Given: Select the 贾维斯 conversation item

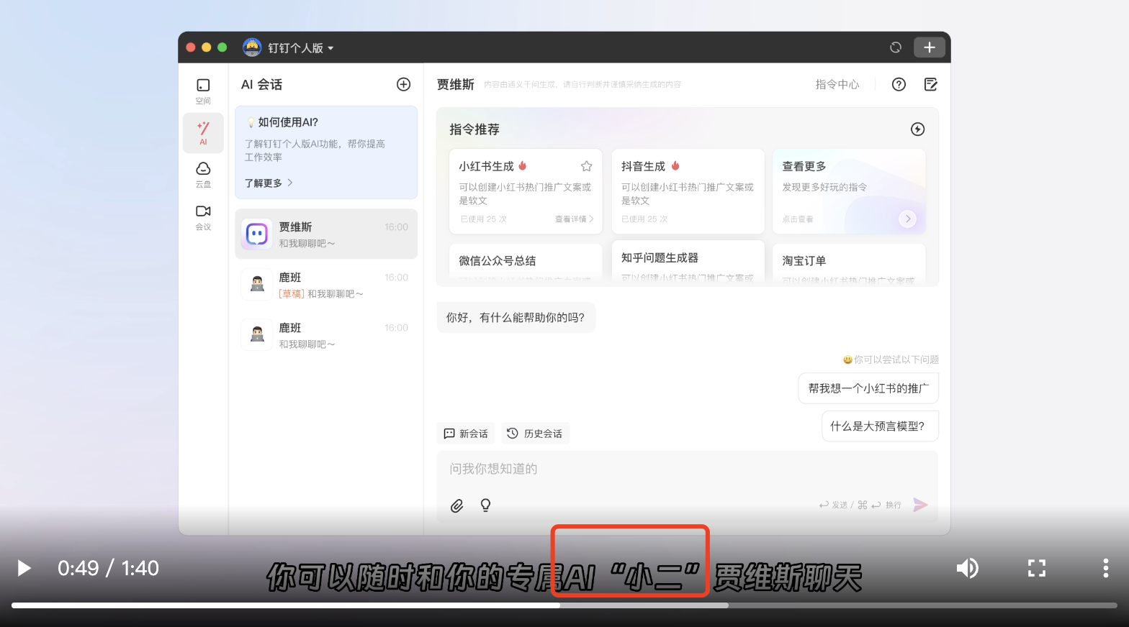Looking at the screenshot, I should point(326,234).
